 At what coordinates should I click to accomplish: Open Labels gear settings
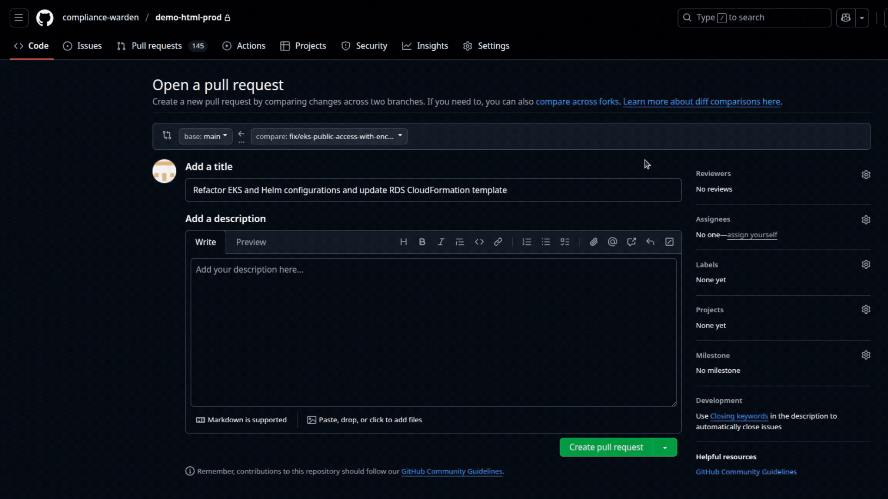tap(866, 264)
